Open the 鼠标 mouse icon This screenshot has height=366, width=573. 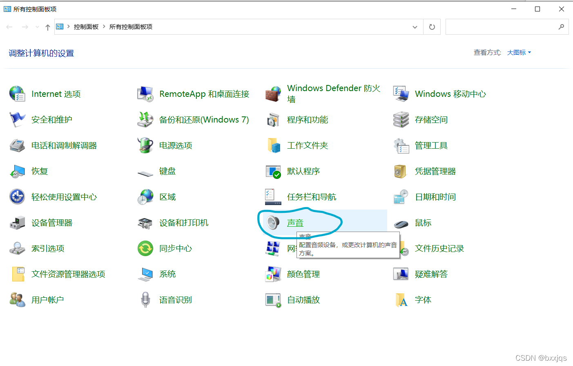point(401,224)
